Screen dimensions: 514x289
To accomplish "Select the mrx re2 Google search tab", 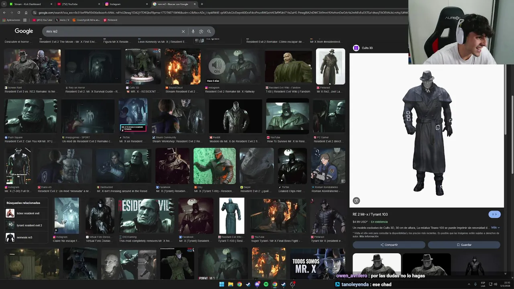I will pos(174,4).
